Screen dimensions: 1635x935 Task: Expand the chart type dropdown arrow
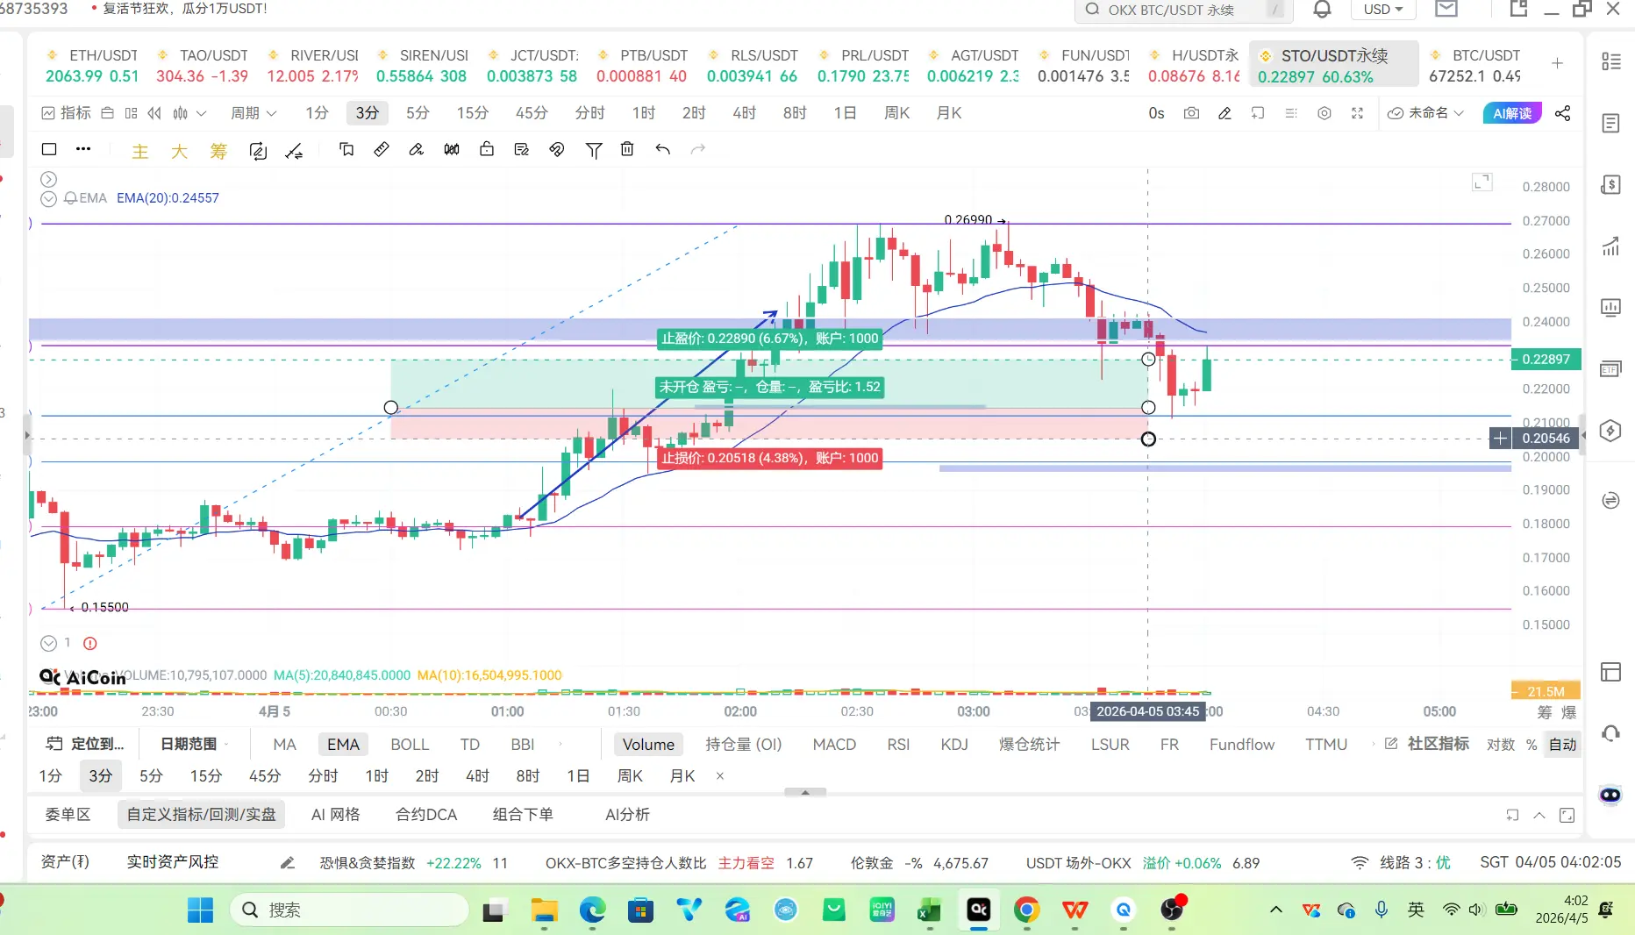(x=201, y=113)
